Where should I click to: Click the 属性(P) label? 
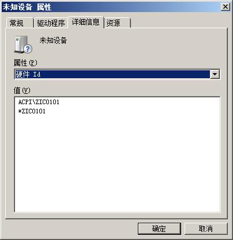tap(25, 63)
